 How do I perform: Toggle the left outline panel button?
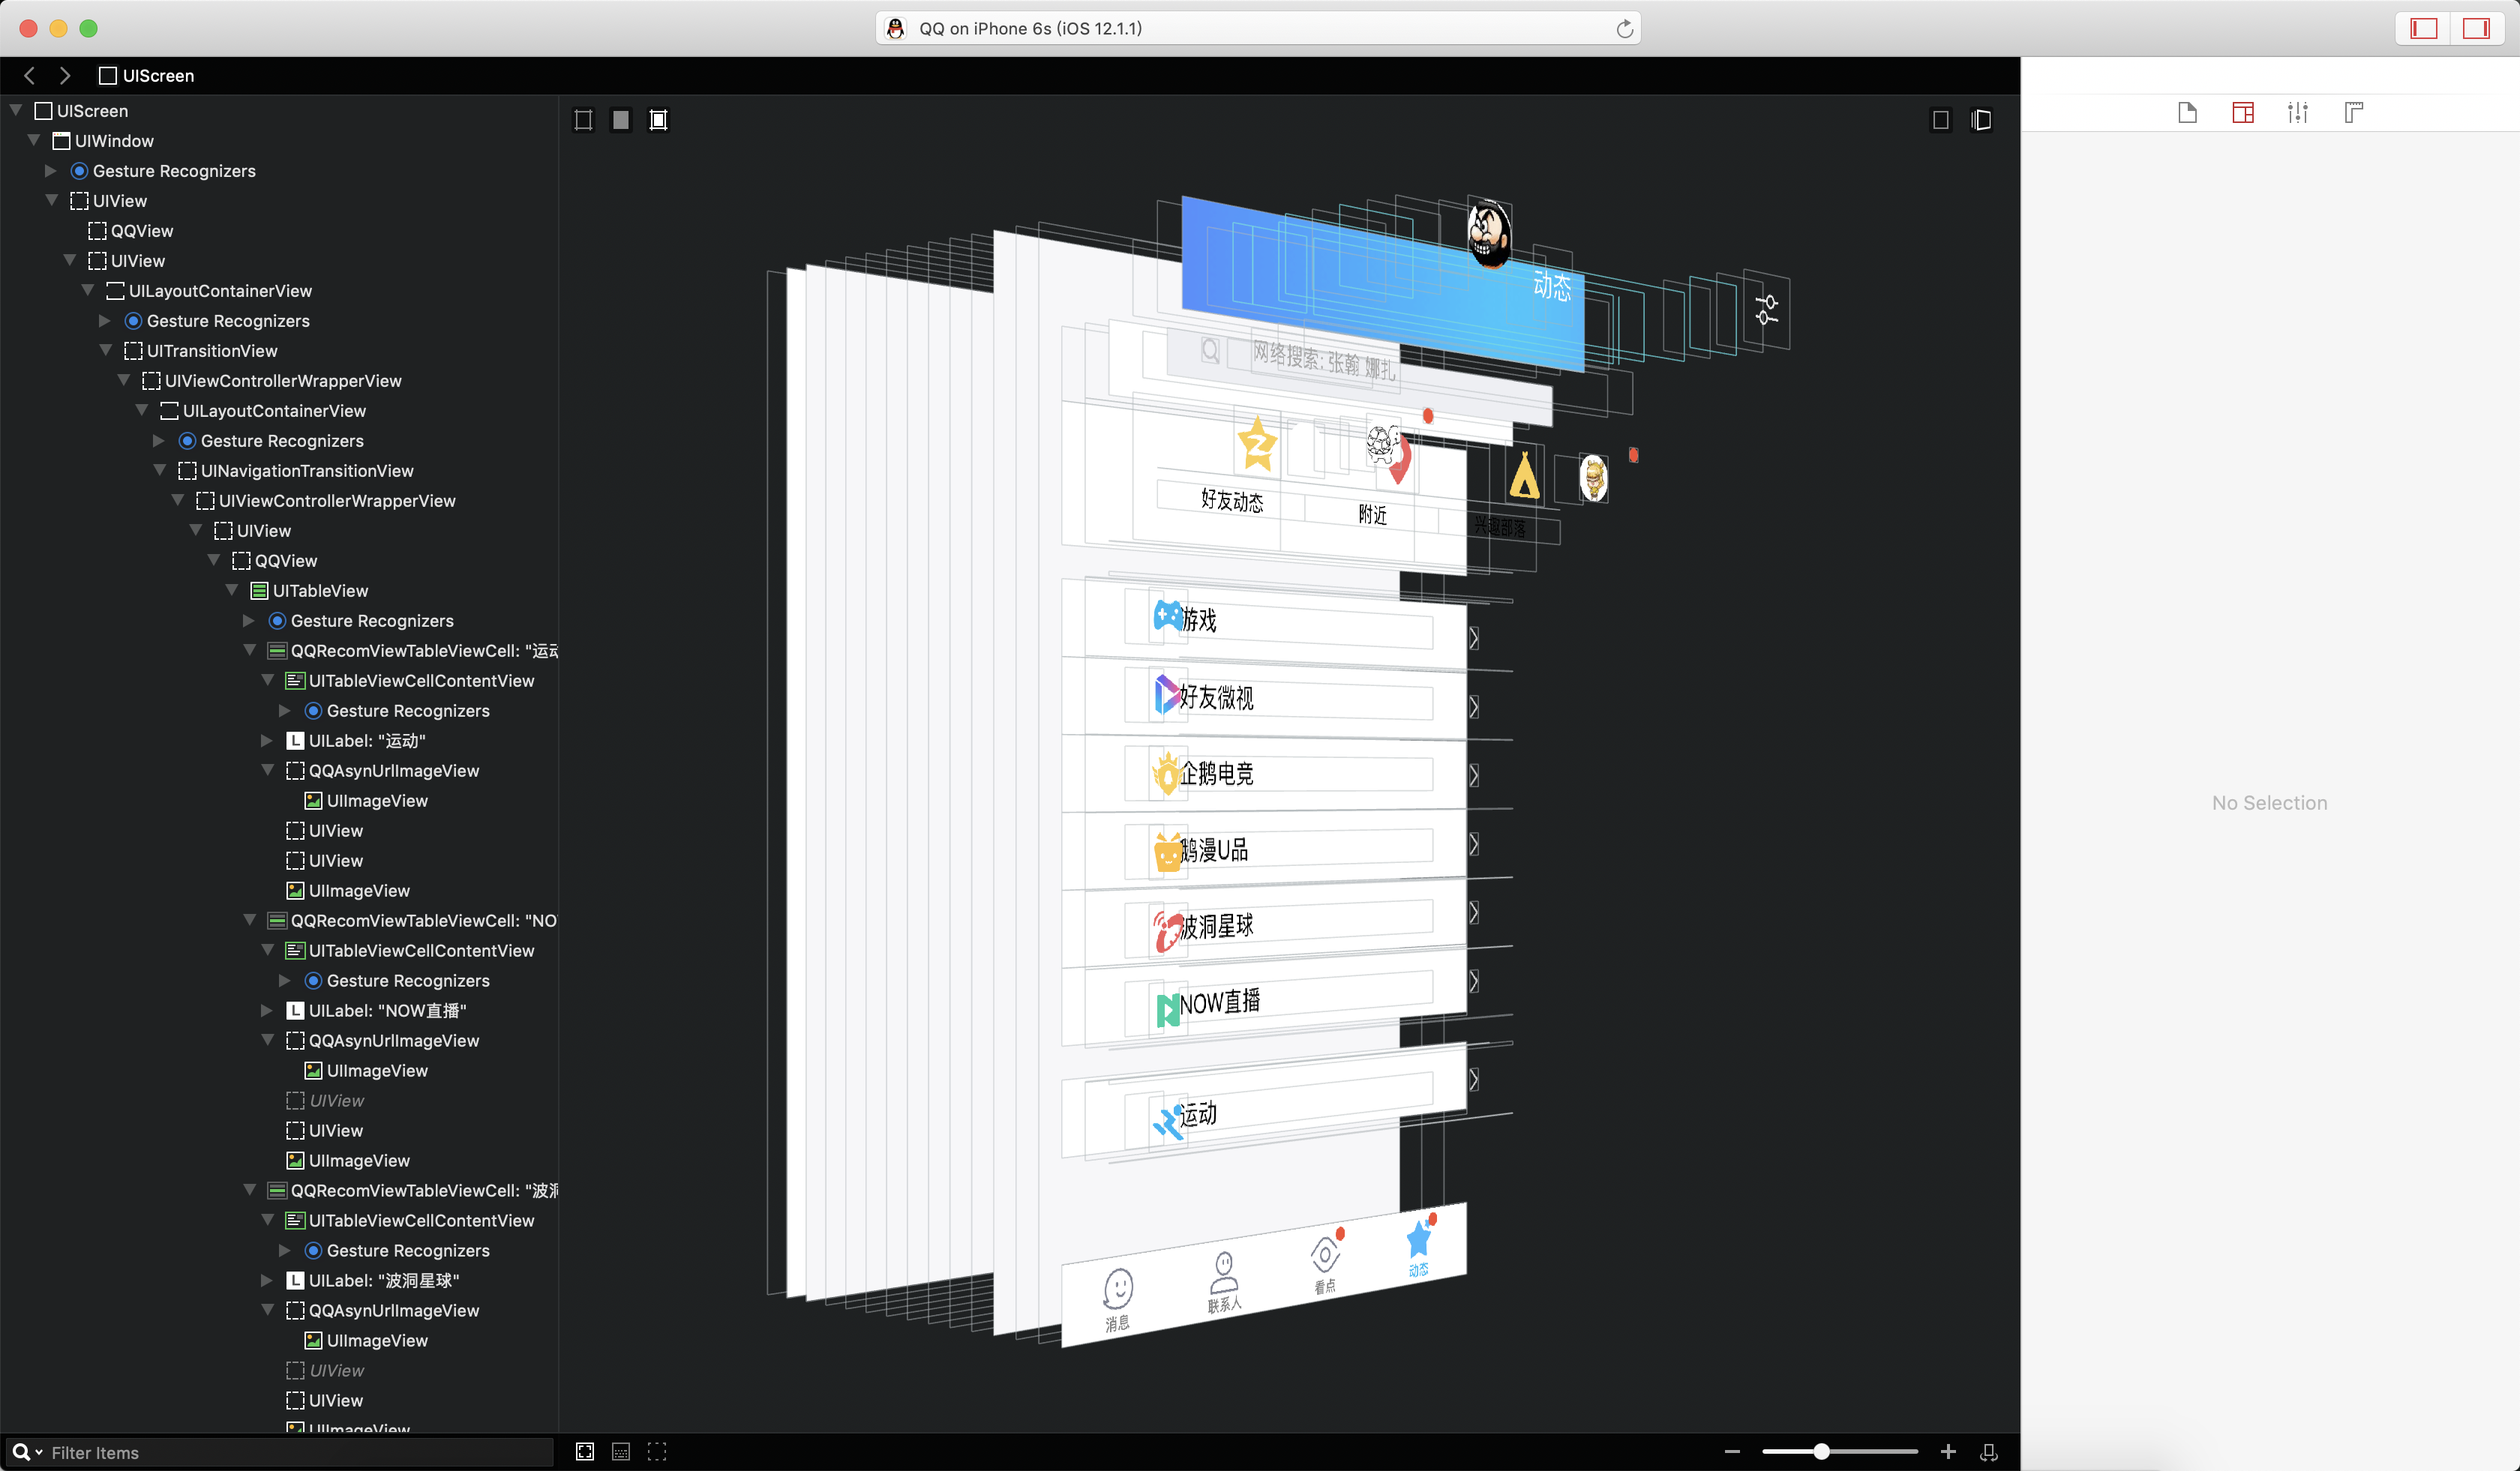click(2424, 28)
